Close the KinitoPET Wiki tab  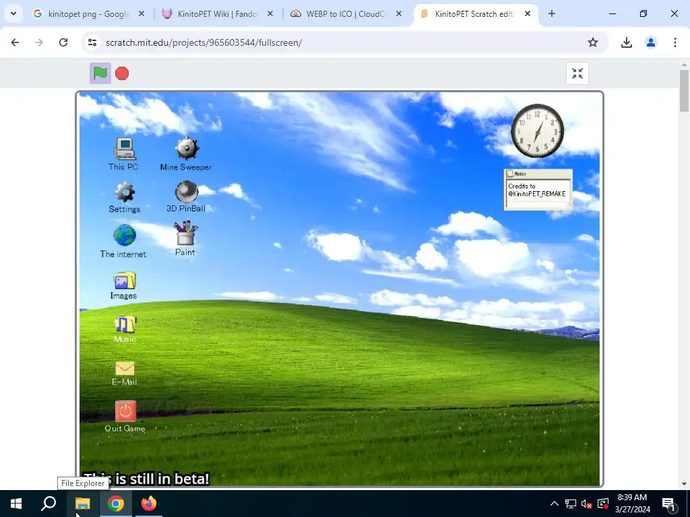pyautogui.click(x=270, y=13)
